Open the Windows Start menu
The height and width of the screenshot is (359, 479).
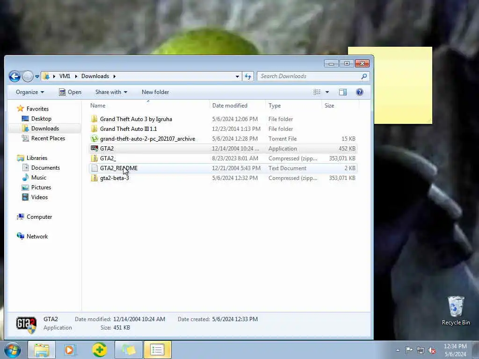[12, 350]
